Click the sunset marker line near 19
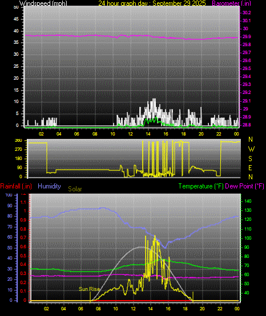This screenshot has height=316, width=266. 193,297
